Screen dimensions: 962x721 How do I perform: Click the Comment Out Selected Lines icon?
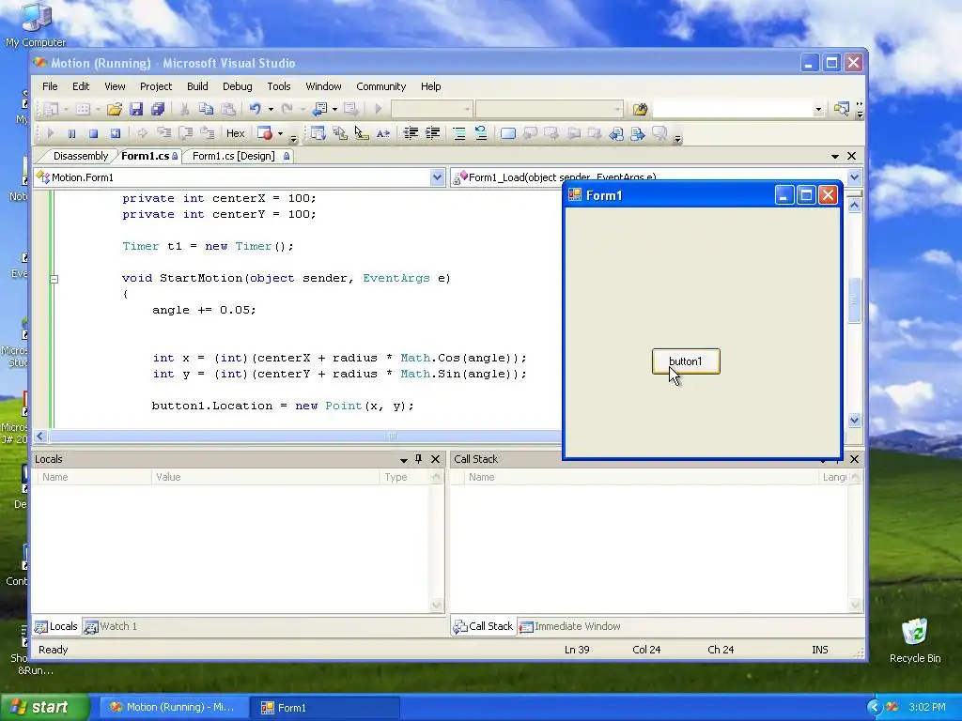(x=458, y=133)
